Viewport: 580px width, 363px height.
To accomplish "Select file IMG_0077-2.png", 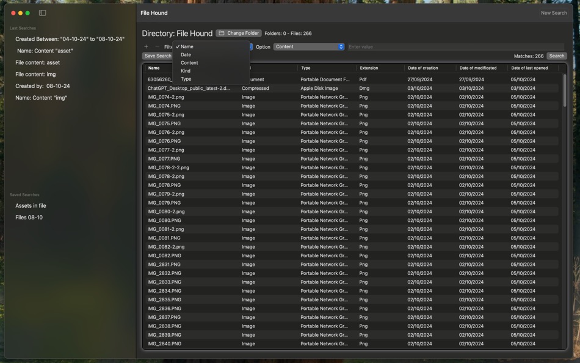I will (165, 150).
